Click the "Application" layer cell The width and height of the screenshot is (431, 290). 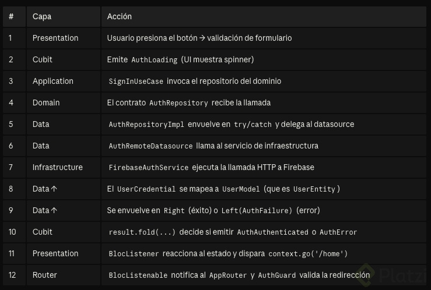tap(53, 81)
